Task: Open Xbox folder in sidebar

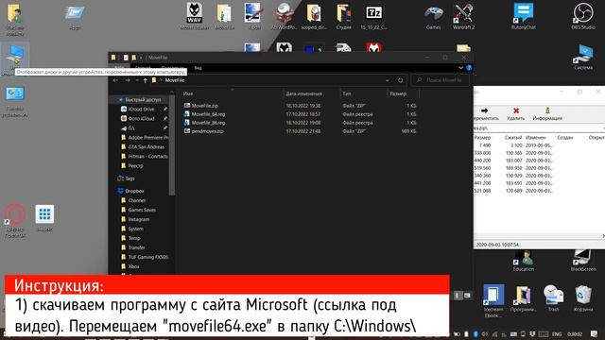Action: [x=130, y=266]
